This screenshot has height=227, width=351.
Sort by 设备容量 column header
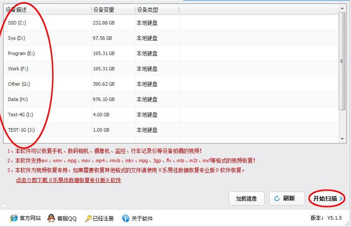pos(113,10)
